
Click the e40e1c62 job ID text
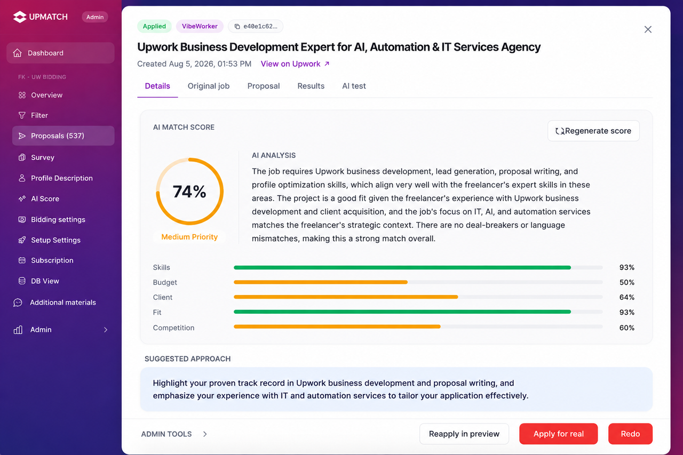(260, 26)
